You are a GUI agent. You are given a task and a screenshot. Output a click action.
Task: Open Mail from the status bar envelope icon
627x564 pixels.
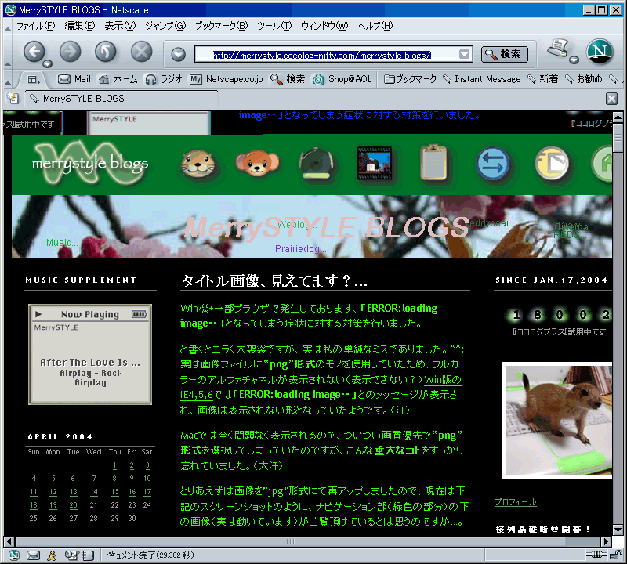pos(33,555)
